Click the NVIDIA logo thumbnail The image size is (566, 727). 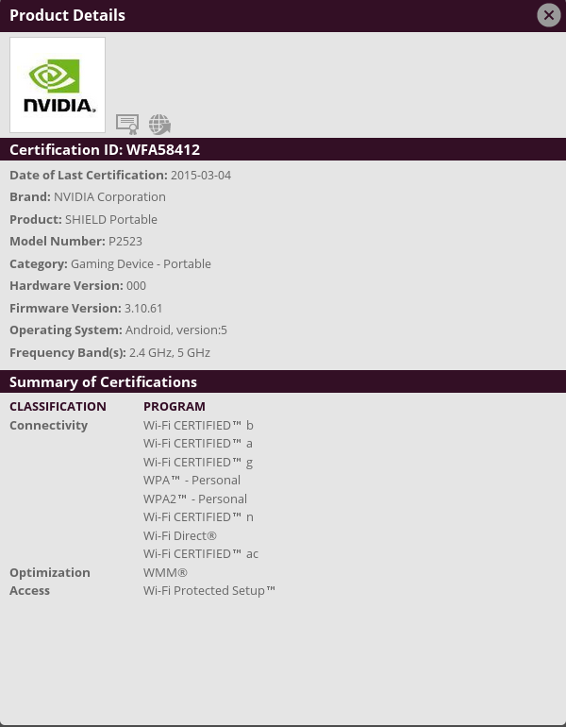pyautogui.click(x=58, y=85)
